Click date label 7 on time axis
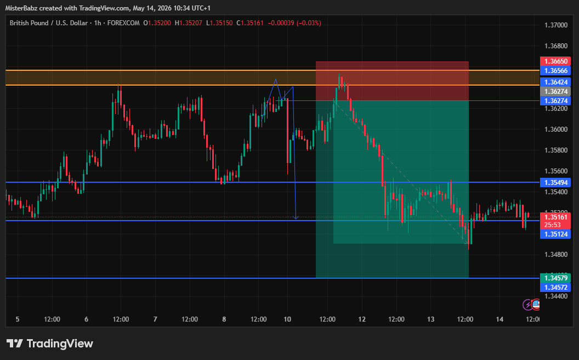This screenshot has height=360, width=579. [155, 319]
